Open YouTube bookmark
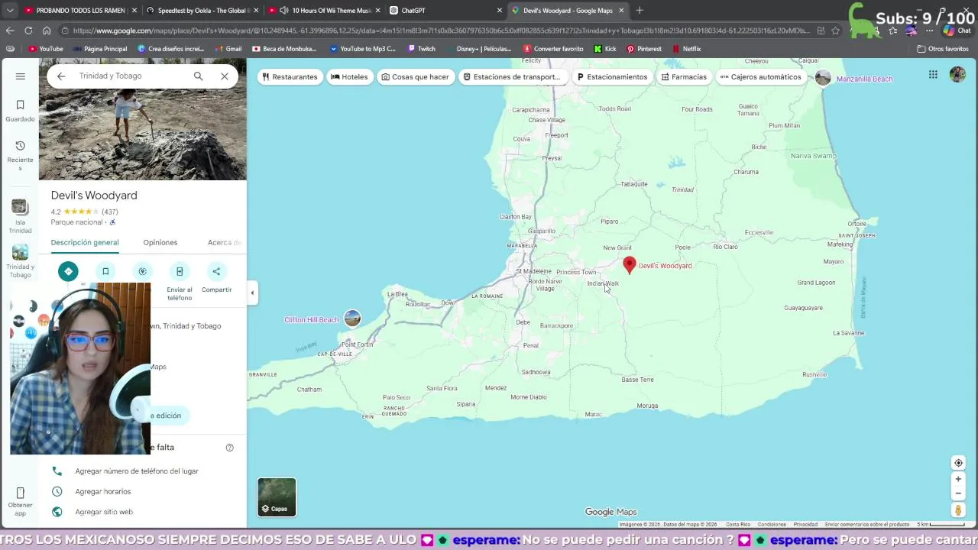The image size is (978, 550). [46, 49]
